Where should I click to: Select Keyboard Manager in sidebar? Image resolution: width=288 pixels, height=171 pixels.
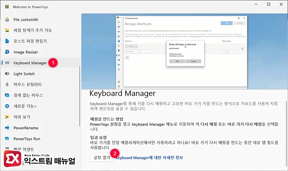tap(41, 63)
